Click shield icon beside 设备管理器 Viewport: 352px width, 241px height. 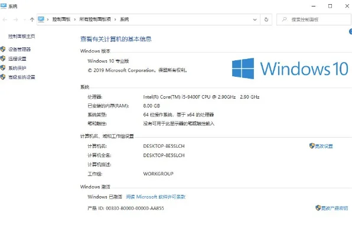pyautogui.click(x=3, y=49)
